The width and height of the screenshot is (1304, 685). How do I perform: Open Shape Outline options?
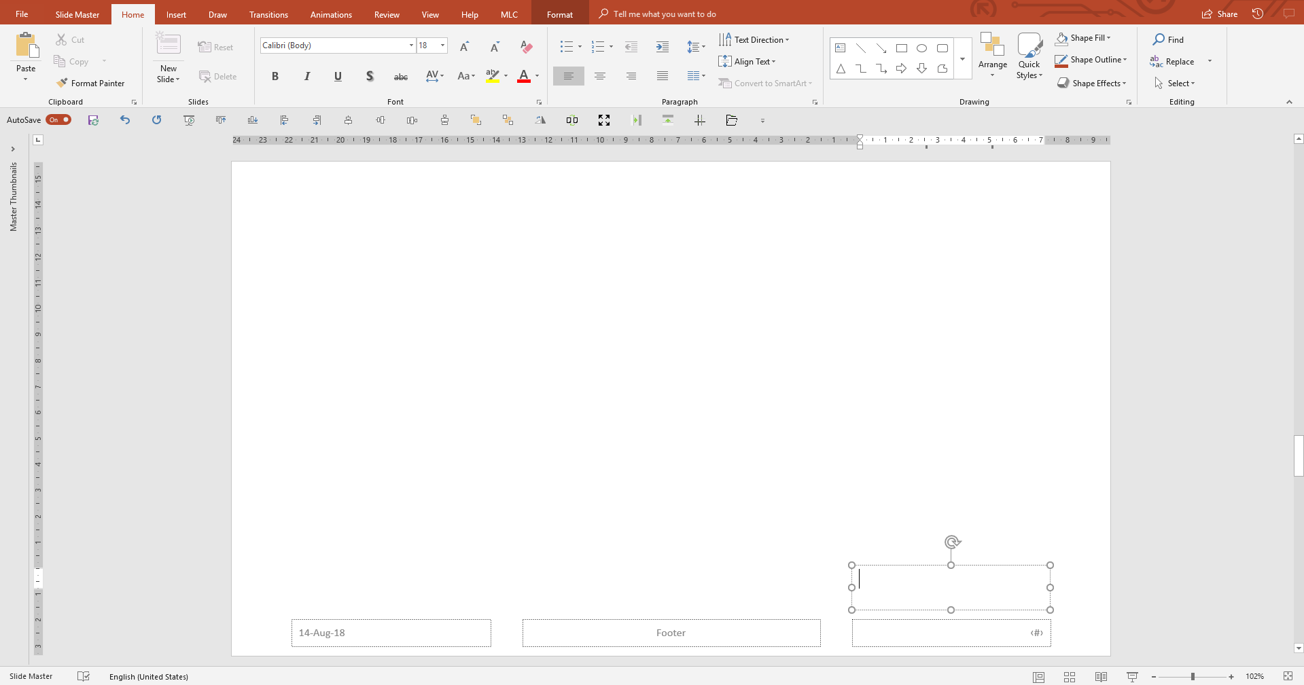(1091, 60)
